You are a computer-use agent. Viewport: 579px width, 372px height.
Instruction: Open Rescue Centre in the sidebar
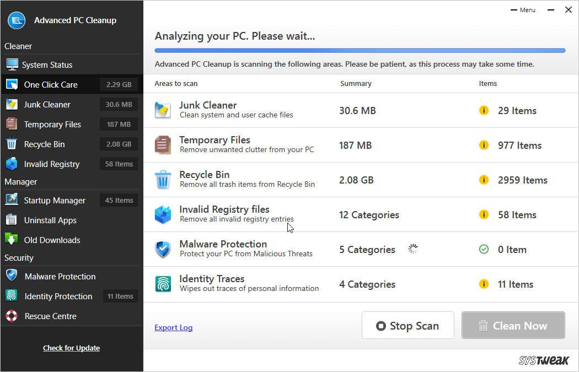click(50, 316)
